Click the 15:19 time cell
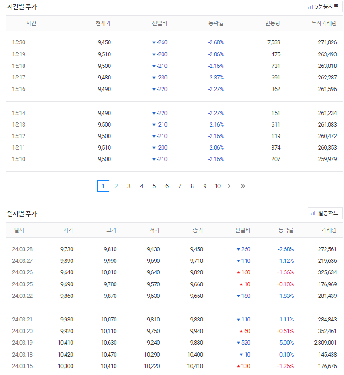The height and width of the screenshot is (375, 344). [18, 54]
